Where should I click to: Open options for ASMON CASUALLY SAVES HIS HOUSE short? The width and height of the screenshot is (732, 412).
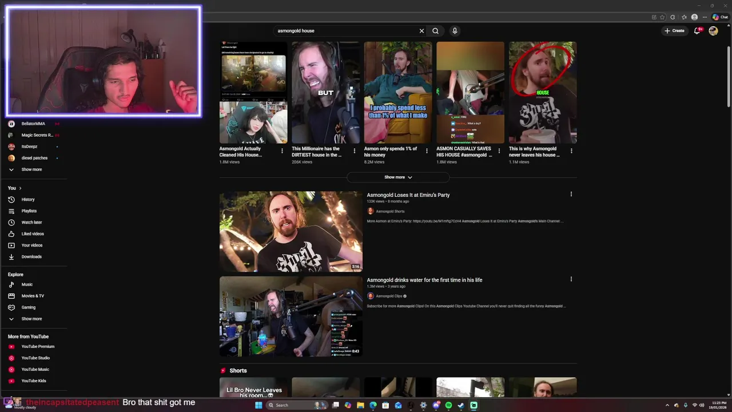click(499, 151)
